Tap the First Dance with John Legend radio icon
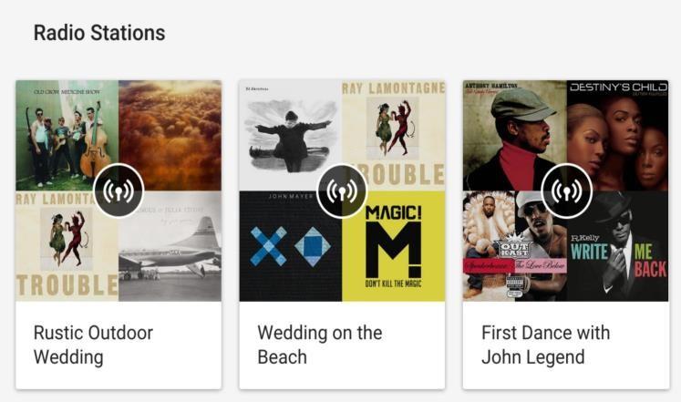 (x=566, y=191)
